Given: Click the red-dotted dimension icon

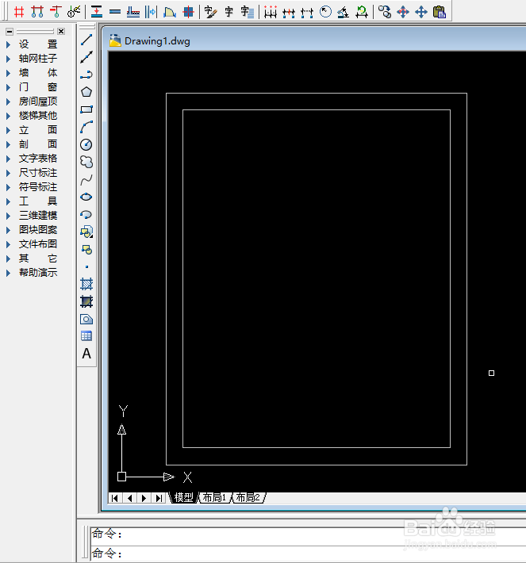Looking at the screenshot, I should (x=271, y=12).
